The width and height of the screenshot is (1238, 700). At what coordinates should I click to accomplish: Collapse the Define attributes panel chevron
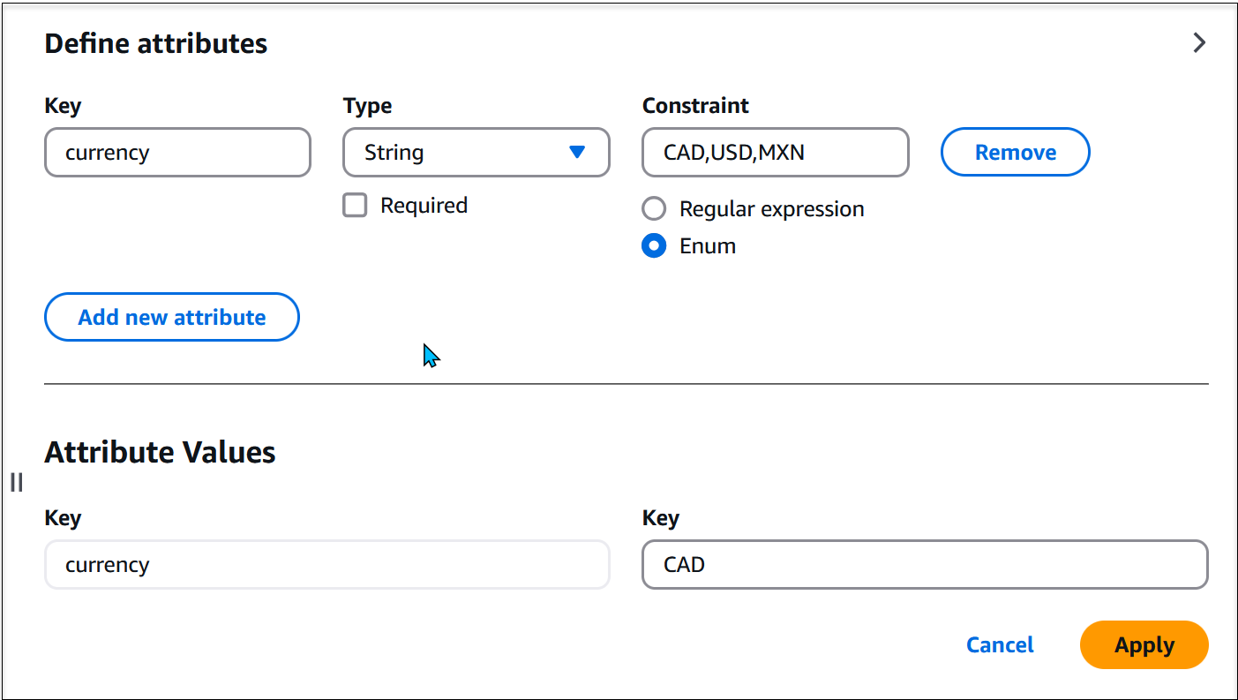1198,41
